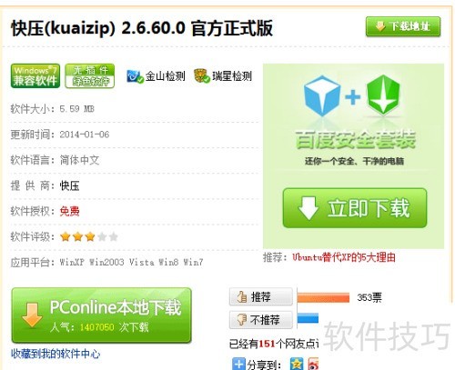Vote 不推荐 thumbs-down button

click(261, 320)
